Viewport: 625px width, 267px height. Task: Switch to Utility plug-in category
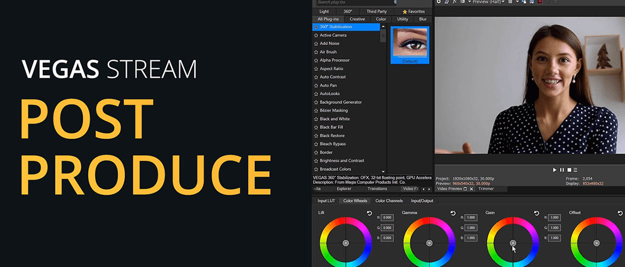[x=403, y=19]
